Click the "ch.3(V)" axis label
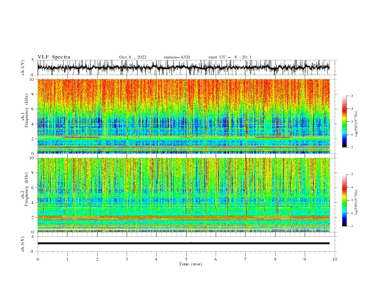The width and height of the screenshot is (377, 291). point(23,244)
